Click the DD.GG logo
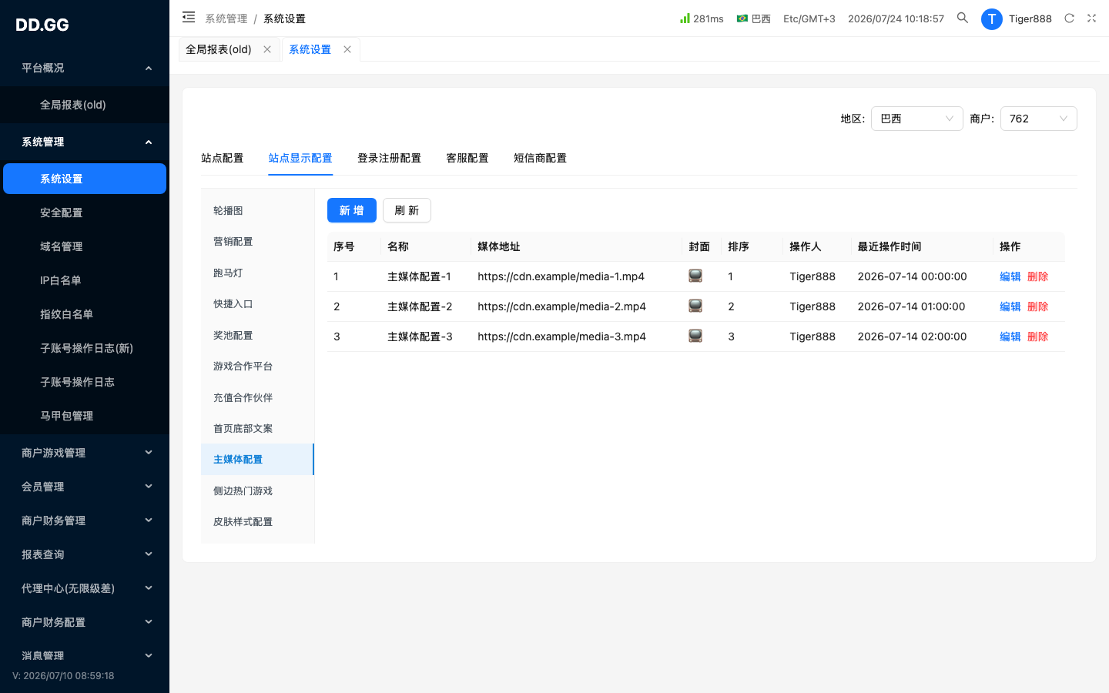This screenshot has height=693, width=1109. [x=42, y=25]
